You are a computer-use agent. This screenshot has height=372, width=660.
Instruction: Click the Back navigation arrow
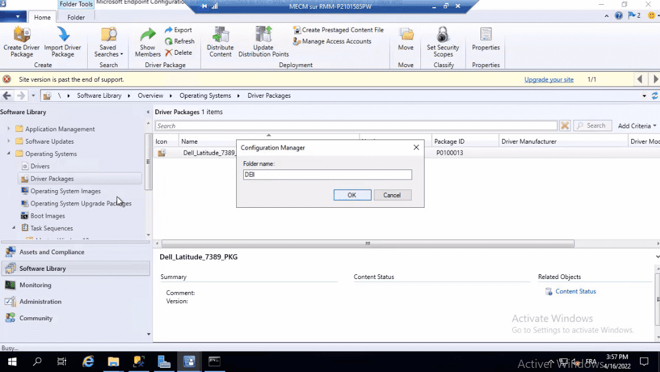point(6,95)
